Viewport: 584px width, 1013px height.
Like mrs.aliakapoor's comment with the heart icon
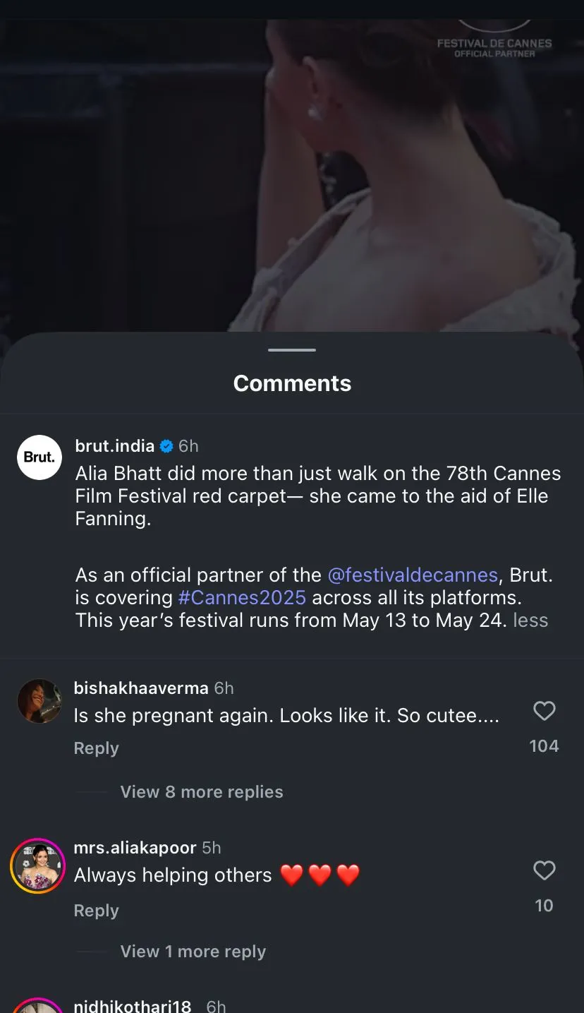[x=544, y=870]
